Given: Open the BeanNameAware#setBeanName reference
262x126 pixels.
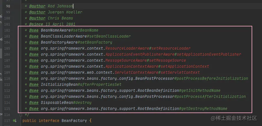Looking at the screenshot, I should pyautogui.click(x=69, y=30).
